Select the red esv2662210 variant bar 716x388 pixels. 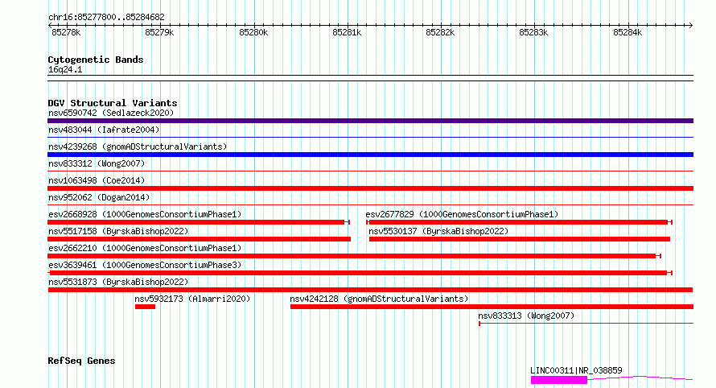tap(354, 256)
